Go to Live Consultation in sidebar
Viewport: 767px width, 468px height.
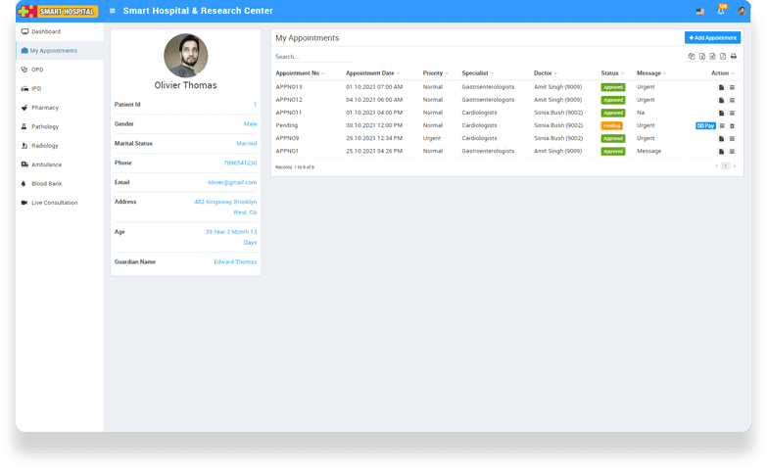point(54,203)
